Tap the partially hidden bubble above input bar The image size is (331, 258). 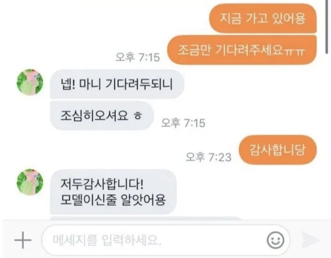146,218
